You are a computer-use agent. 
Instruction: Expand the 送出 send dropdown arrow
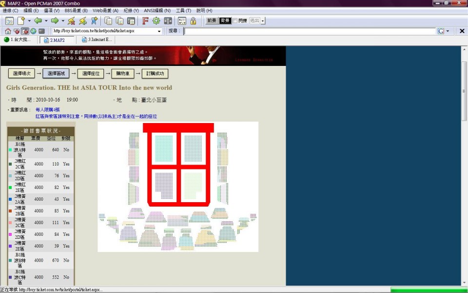(x=263, y=21)
